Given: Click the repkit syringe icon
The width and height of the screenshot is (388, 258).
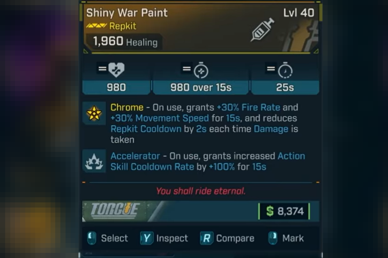Looking at the screenshot, I should click(x=262, y=29).
